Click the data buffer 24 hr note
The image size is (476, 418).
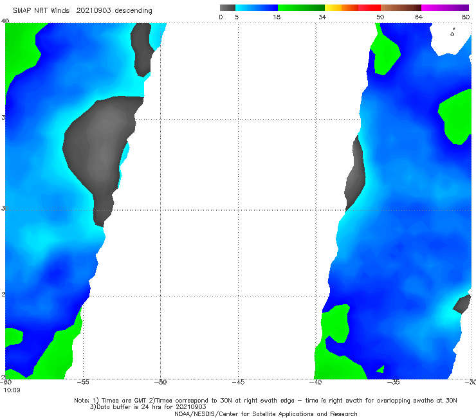point(148,407)
